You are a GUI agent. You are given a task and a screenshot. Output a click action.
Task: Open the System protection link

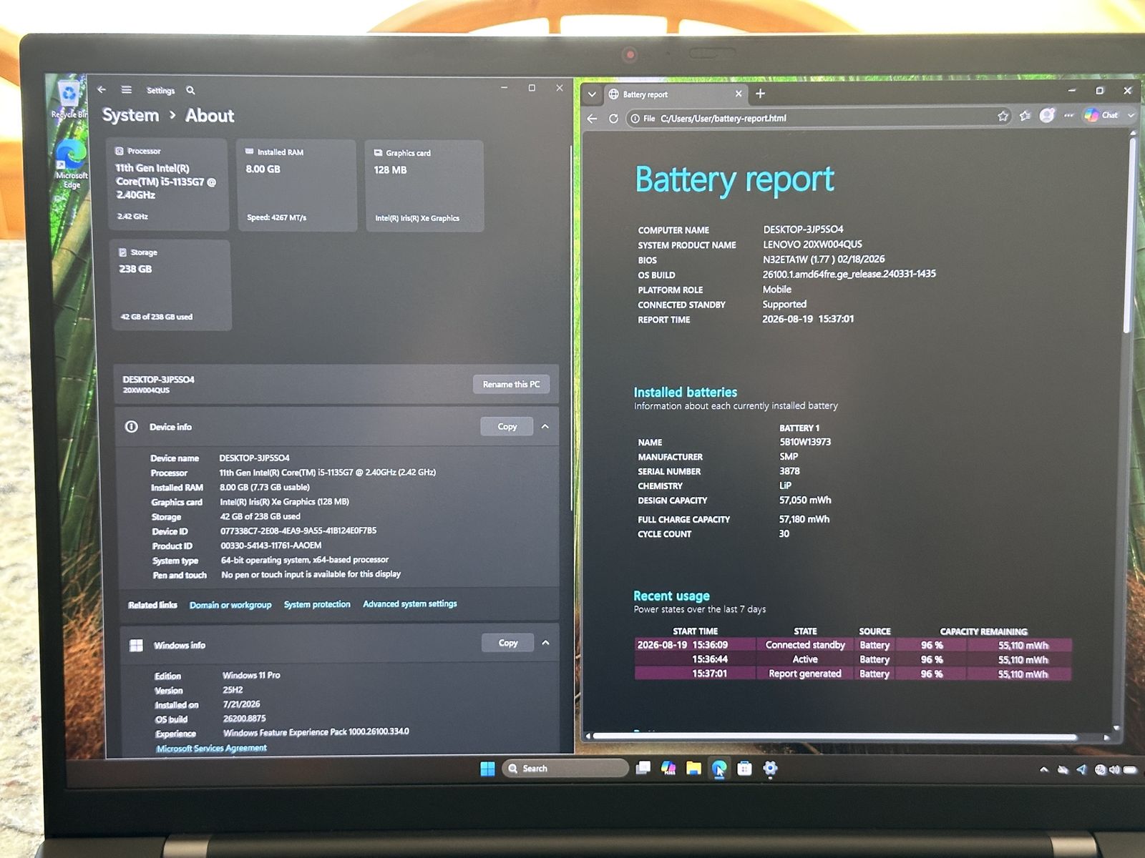tap(317, 604)
